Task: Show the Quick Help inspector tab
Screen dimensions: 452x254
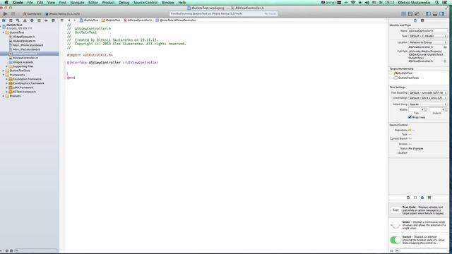Action: (422, 20)
